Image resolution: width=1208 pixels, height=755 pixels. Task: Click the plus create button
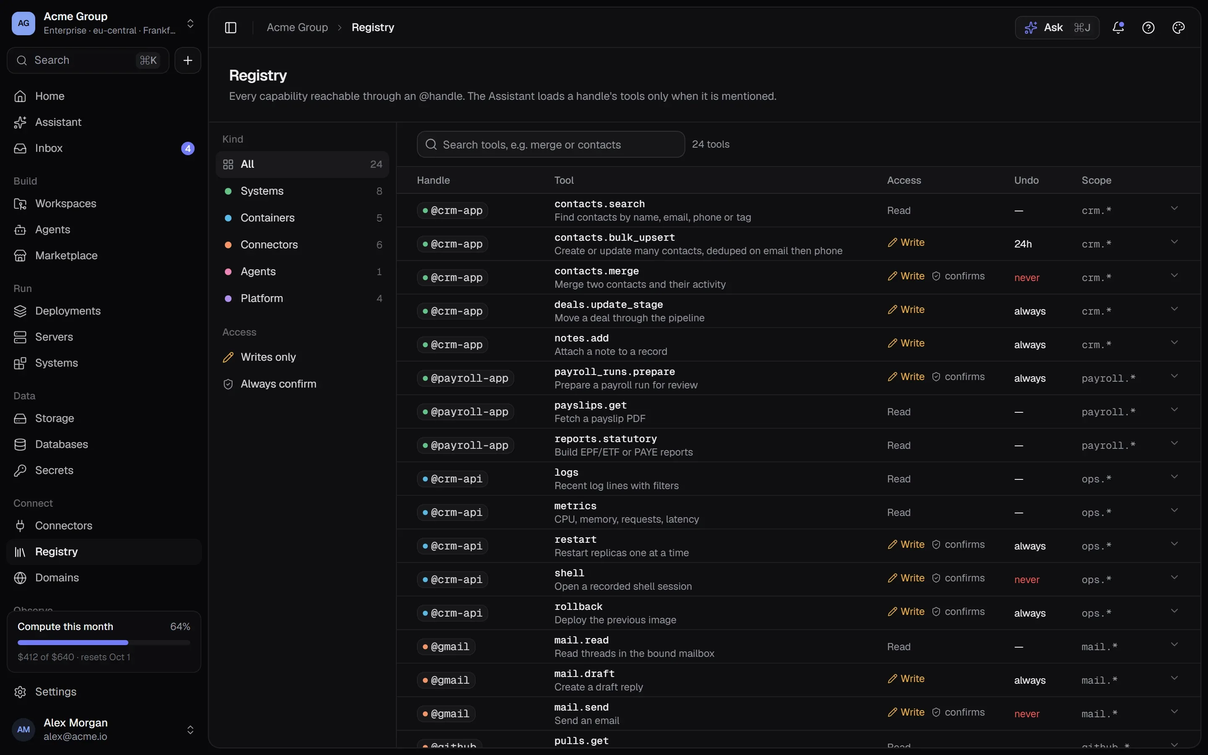[187, 60]
